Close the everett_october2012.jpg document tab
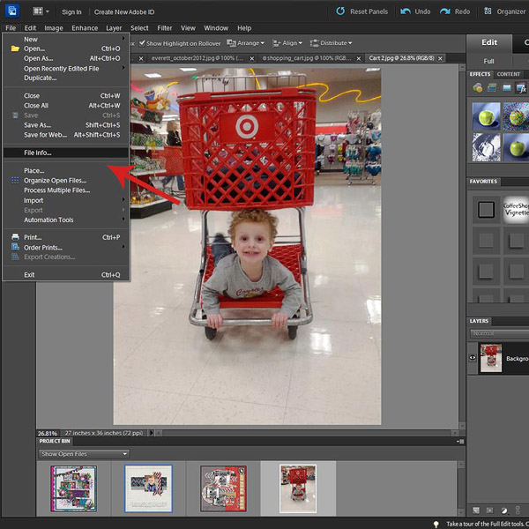Screen dimensions: 529x529 251,58
